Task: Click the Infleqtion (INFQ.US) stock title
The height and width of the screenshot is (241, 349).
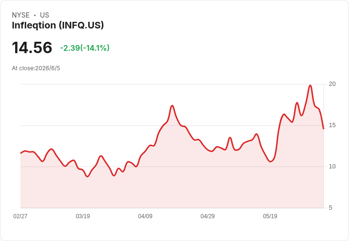Action: [58, 26]
